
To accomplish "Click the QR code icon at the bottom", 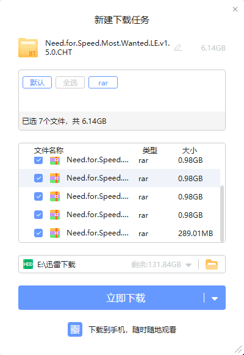I will (75, 329).
